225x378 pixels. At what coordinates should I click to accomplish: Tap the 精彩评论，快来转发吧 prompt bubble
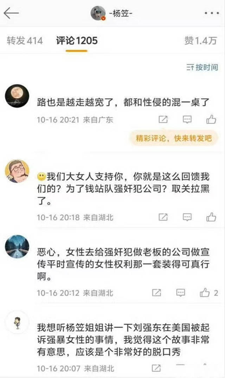click(x=174, y=138)
